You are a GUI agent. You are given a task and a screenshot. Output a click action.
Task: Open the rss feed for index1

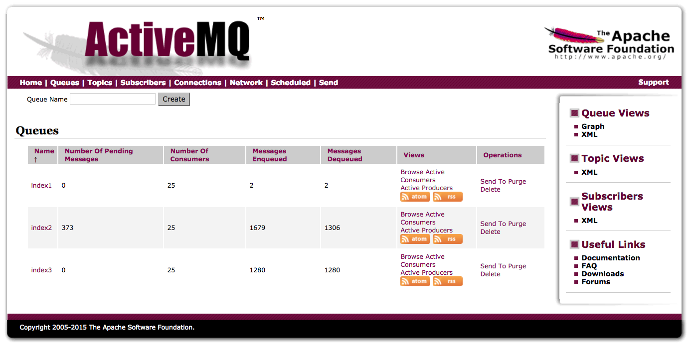point(448,197)
